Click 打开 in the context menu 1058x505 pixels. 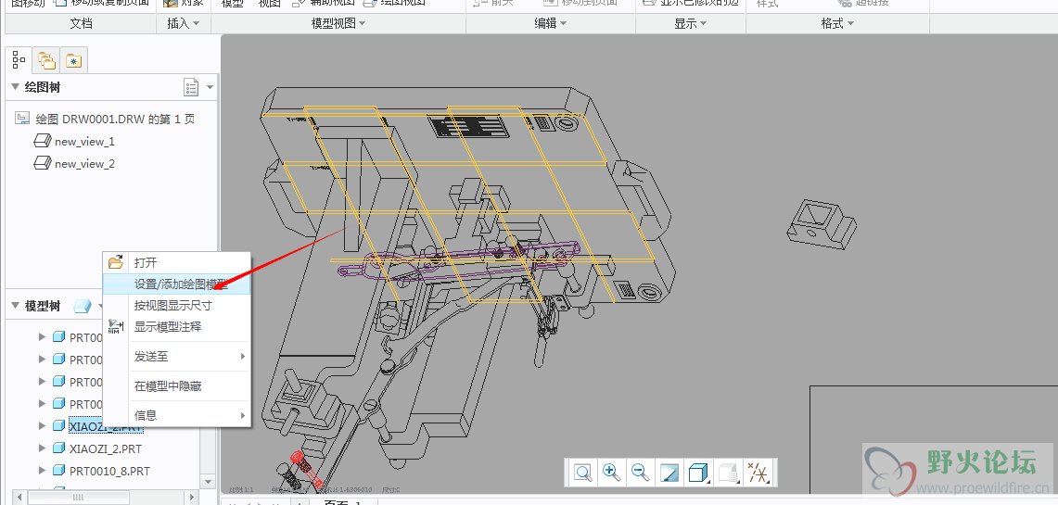pos(146,263)
